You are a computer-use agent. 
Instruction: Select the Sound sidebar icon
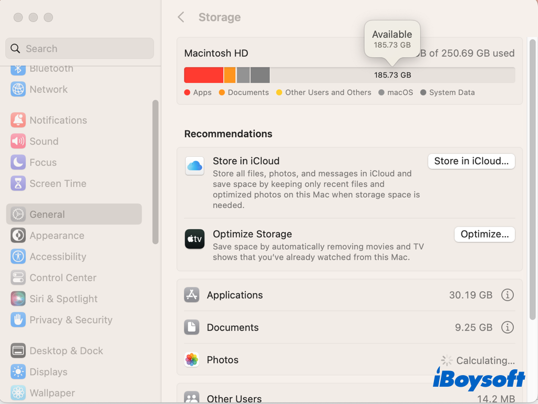click(x=18, y=141)
